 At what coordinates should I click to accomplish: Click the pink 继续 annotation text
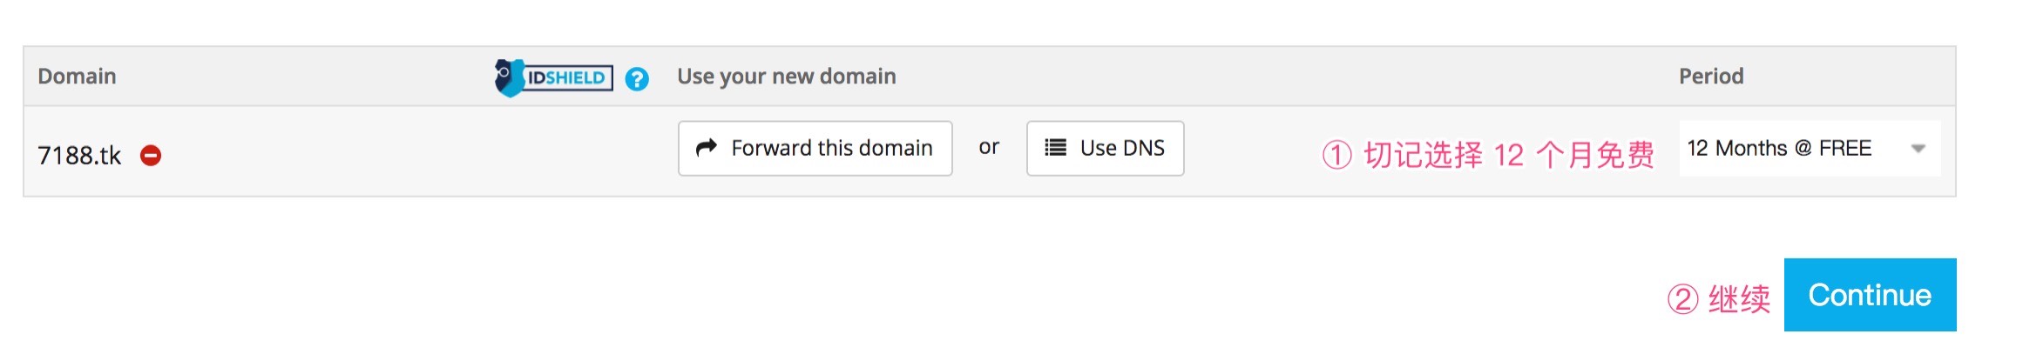(x=1738, y=299)
